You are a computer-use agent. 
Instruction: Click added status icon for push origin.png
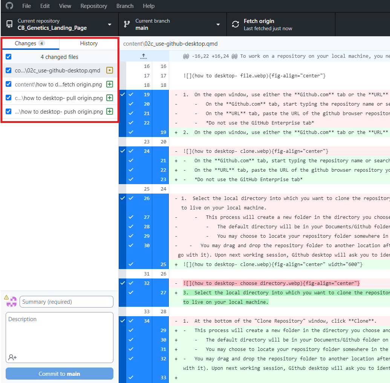click(x=110, y=111)
